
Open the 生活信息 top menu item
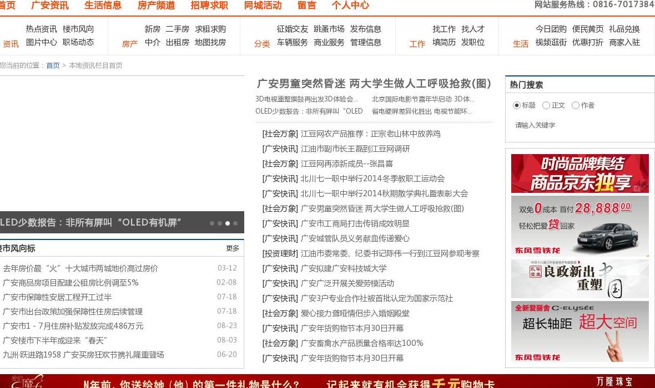click(x=103, y=6)
